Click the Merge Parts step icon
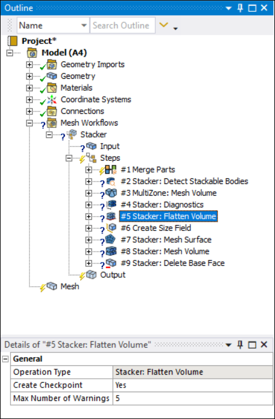 point(111,169)
